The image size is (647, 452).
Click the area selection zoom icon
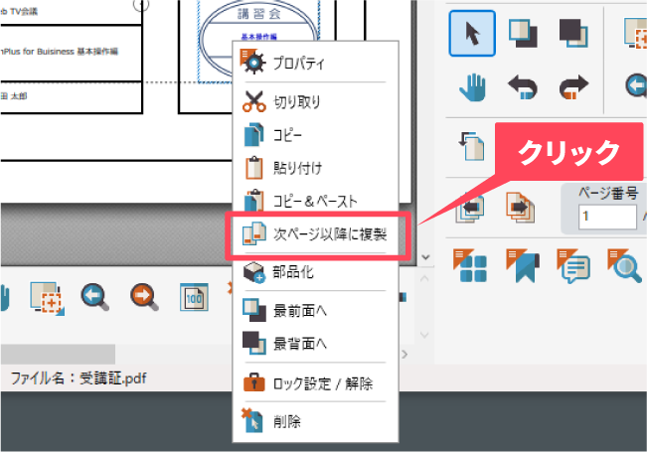point(47,296)
